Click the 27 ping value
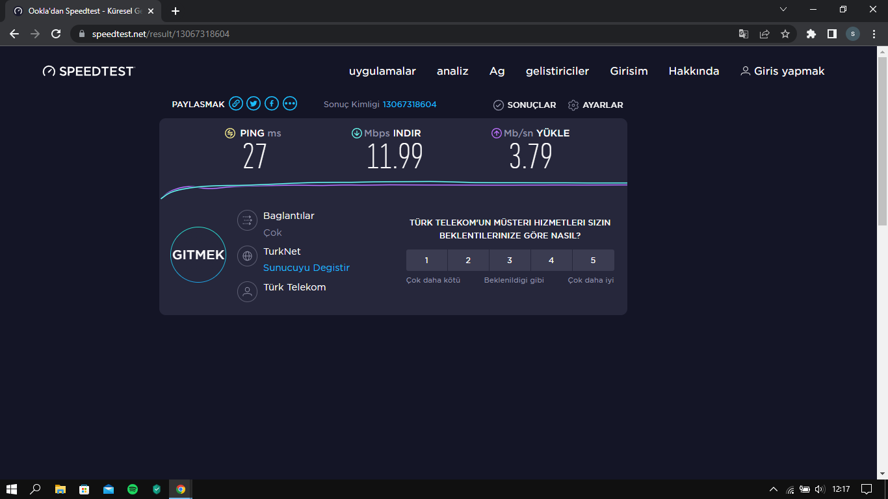 [255, 157]
